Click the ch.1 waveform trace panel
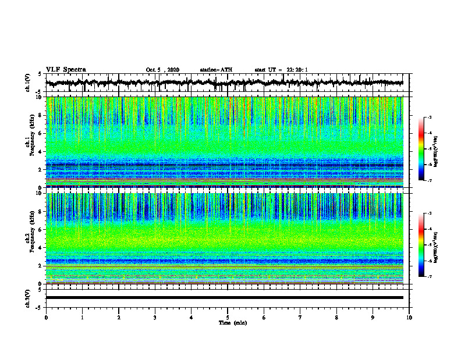This screenshot has width=461, height=356. tap(228, 83)
